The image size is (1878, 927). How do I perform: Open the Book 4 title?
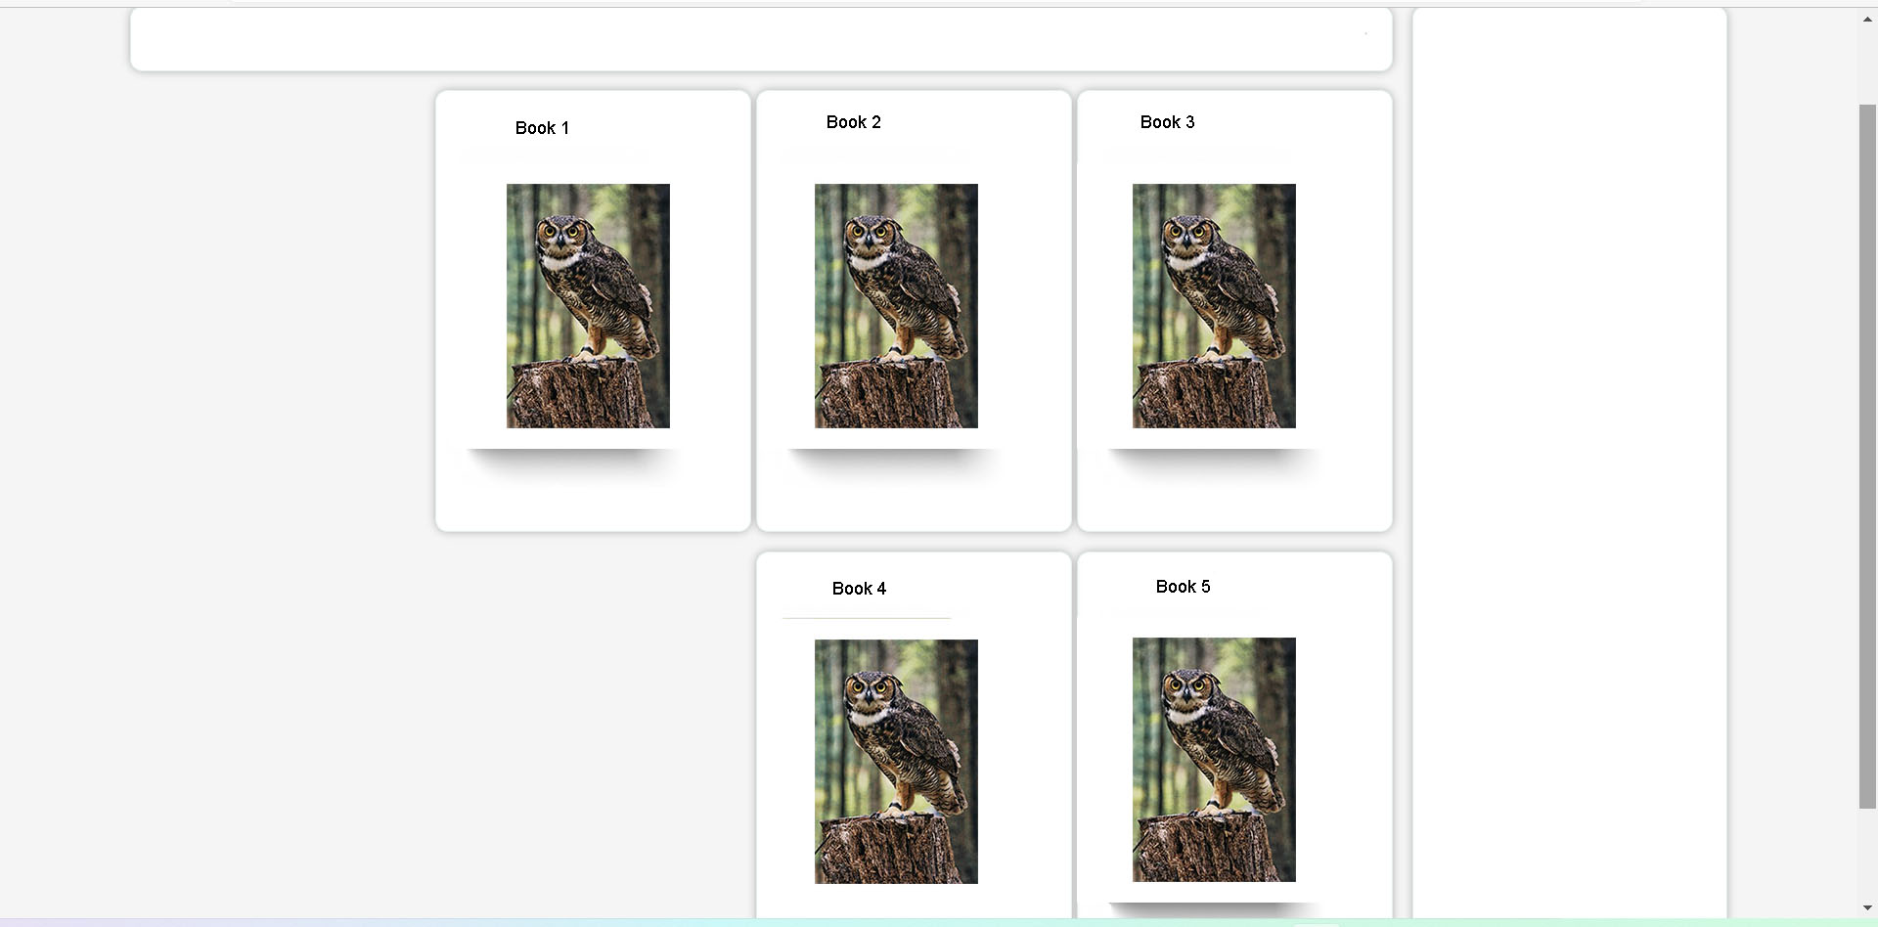pyautogui.click(x=859, y=589)
